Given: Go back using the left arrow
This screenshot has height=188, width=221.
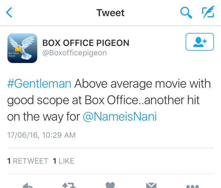Looking at the screenshot, I should pyautogui.click(x=9, y=13).
